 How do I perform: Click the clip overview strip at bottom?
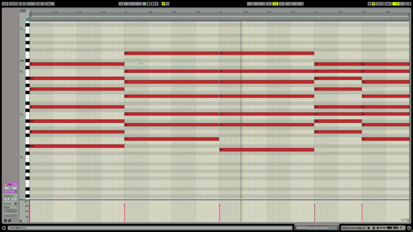click(317, 227)
